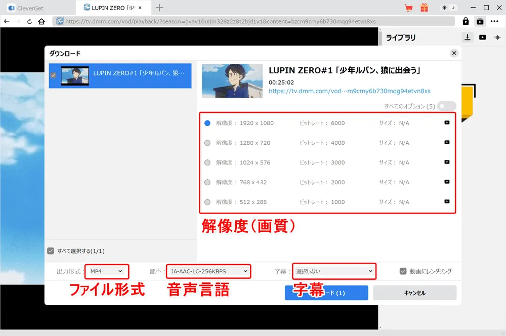Click the LUPIN ZERO#1 title heading
506x336 pixels.
pyautogui.click(x=344, y=70)
